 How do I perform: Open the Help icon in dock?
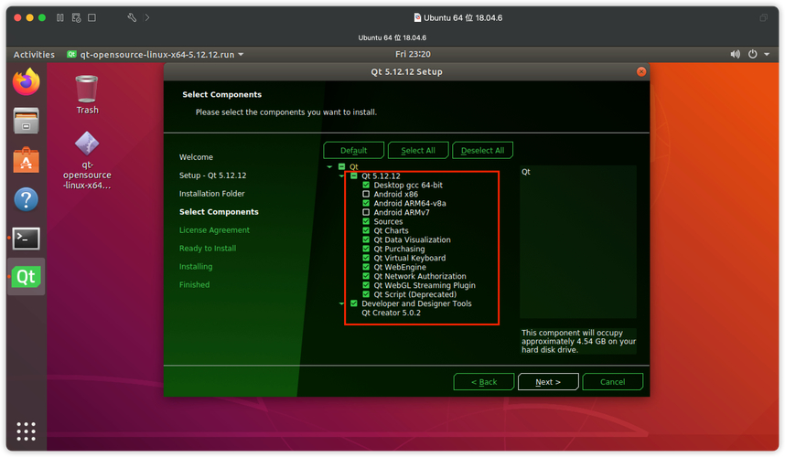pyautogui.click(x=27, y=199)
